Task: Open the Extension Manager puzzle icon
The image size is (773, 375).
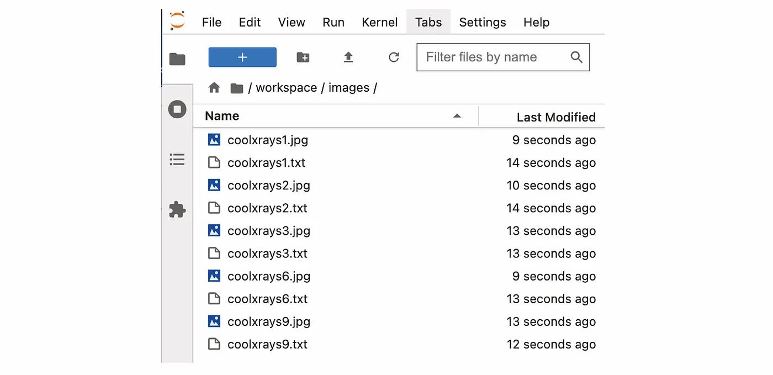Action: tap(177, 209)
